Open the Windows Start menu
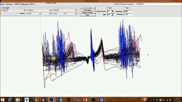The width and height of the screenshot is (182, 102). (x=3, y=100)
